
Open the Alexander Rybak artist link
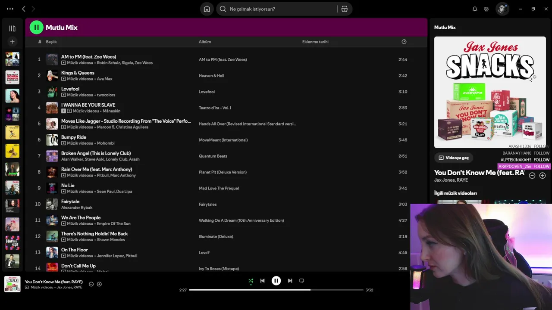tap(77, 208)
